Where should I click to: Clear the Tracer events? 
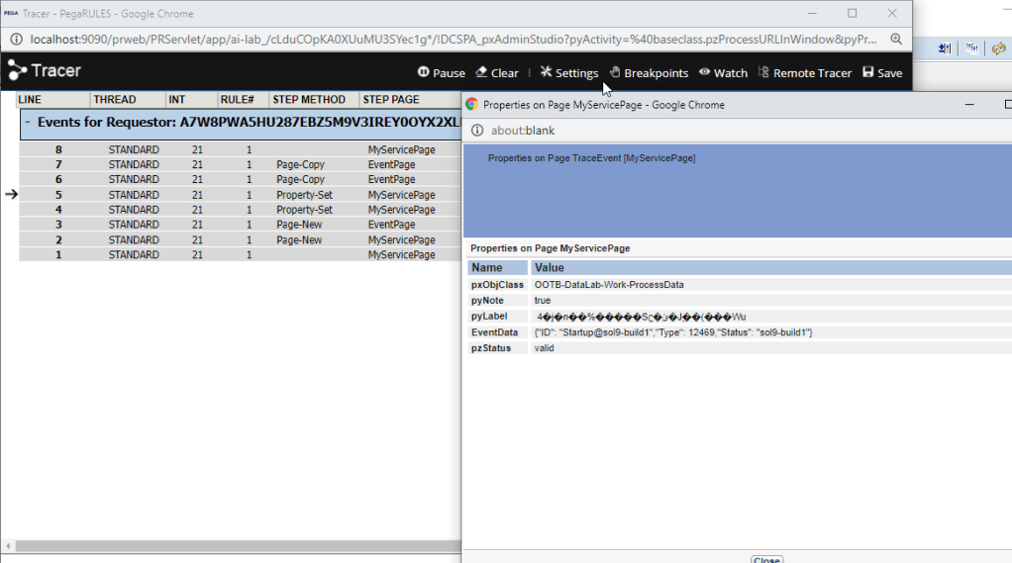coord(496,73)
